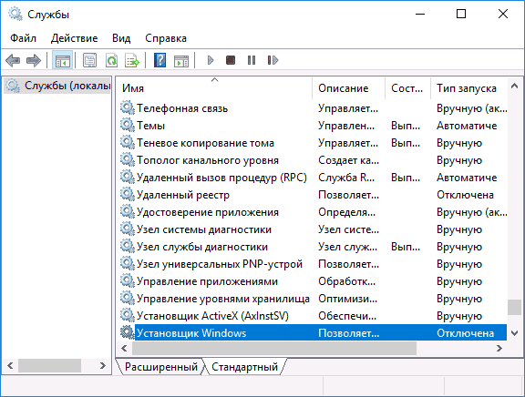Click the left pane horizontal scrollbar thumb
This screenshot has height=397, width=525.
[49, 365]
